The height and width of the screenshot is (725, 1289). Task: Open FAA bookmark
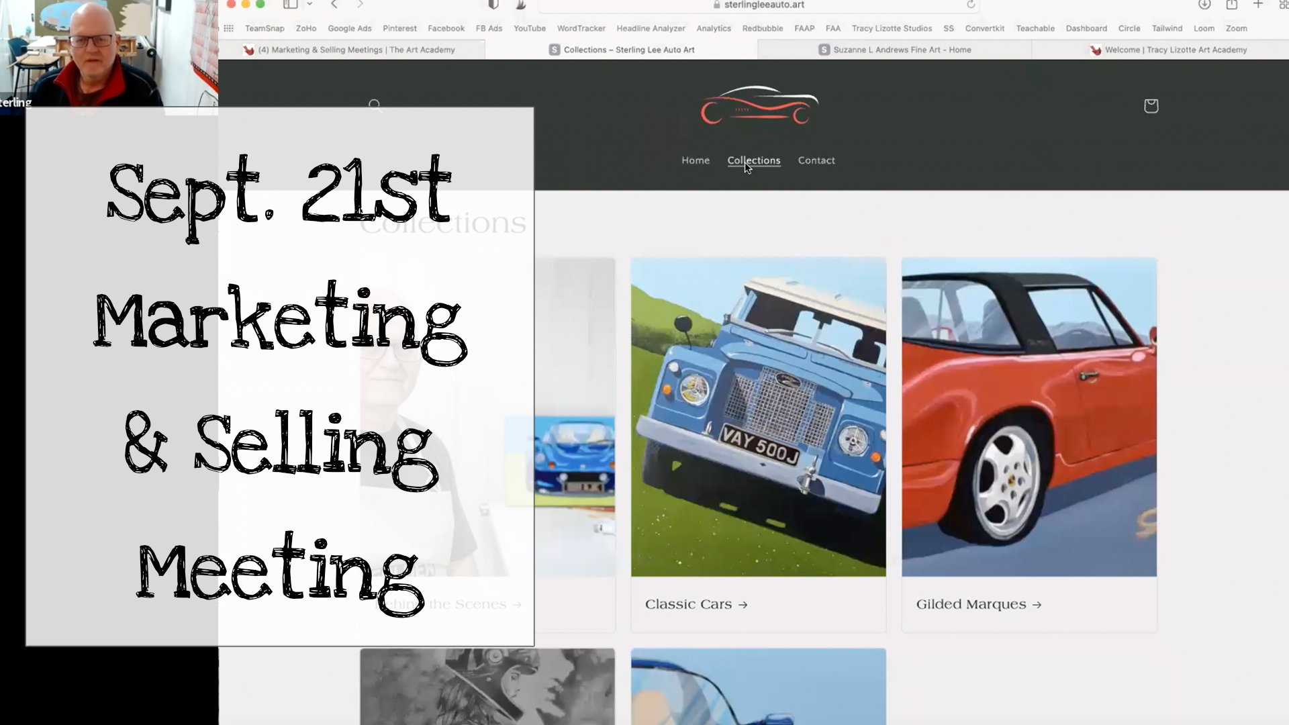[x=833, y=28]
